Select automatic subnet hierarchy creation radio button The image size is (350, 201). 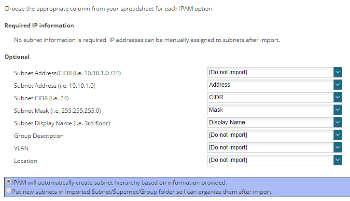point(9,182)
